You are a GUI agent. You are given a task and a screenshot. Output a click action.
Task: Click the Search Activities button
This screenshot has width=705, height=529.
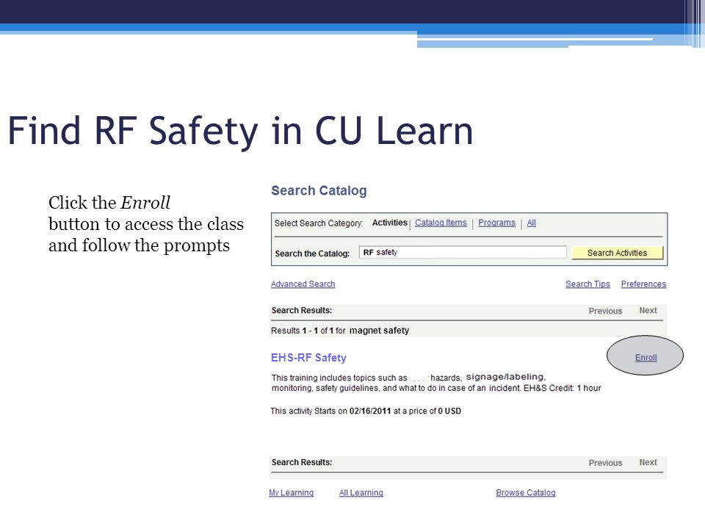(618, 253)
